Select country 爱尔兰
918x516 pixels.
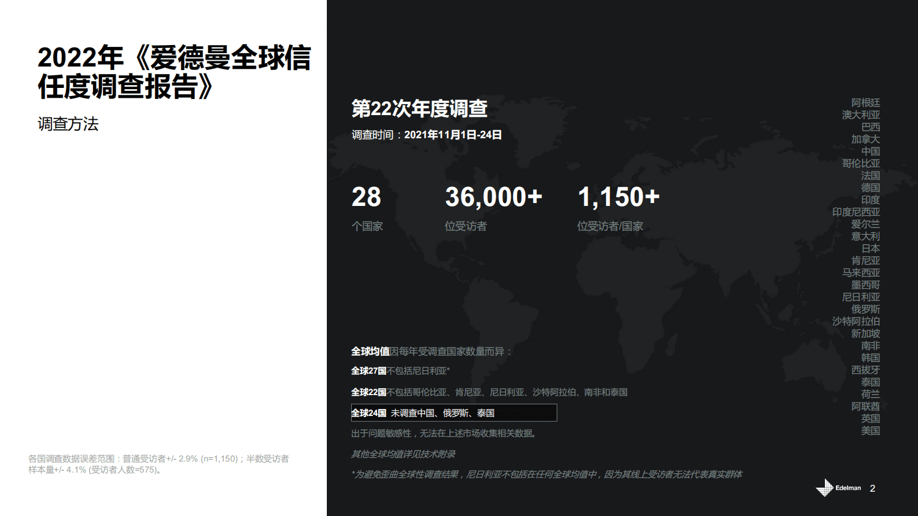coord(865,224)
